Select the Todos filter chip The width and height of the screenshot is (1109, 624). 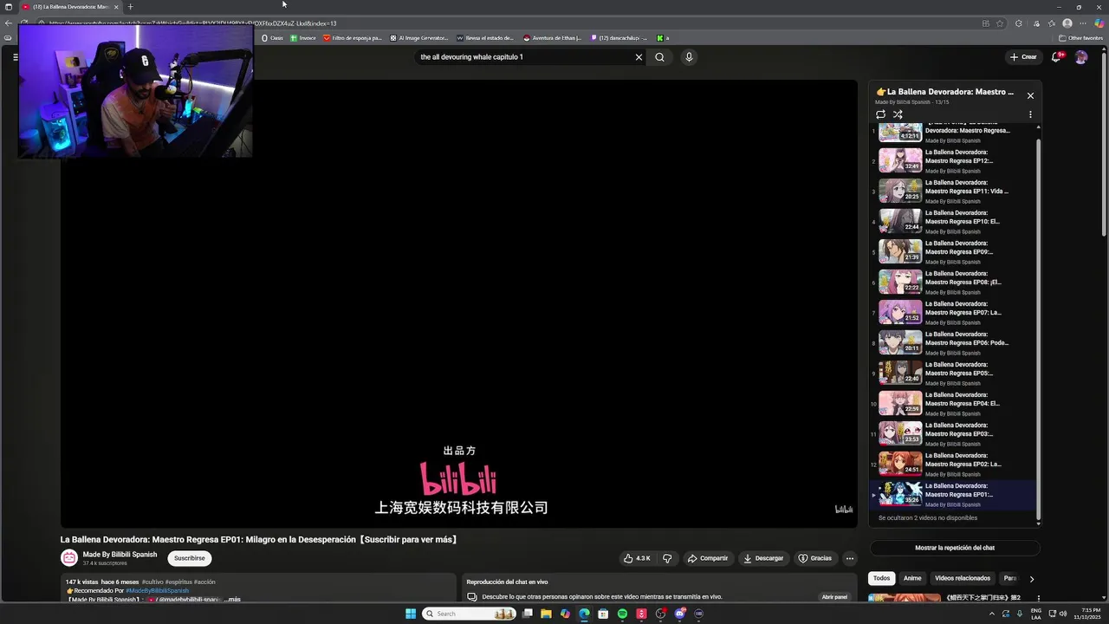click(881, 578)
